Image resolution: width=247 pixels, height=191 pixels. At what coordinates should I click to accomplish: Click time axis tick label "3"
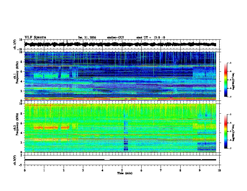pyautogui.click(x=83, y=170)
